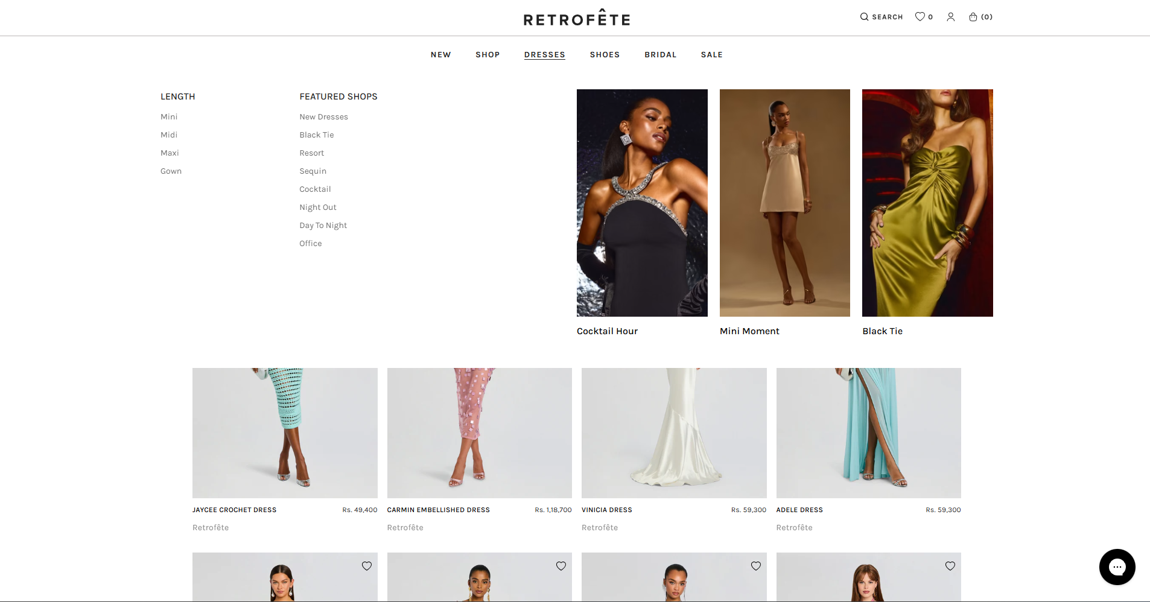Select the Sequin featured shop link
The width and height of the screenshot is (1150, 602).
click(313, 171)
